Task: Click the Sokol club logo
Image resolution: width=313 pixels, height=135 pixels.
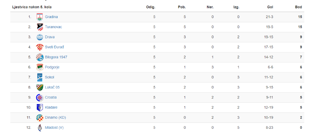Action: click(40, 77)
